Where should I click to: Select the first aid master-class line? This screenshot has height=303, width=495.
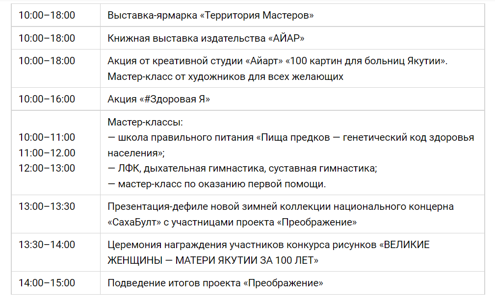pyautogui.click(x=216, y=184)
